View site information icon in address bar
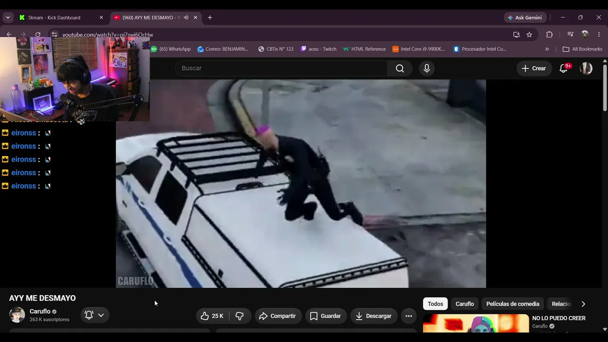This screenshot has width=608, height=342. 54,34
